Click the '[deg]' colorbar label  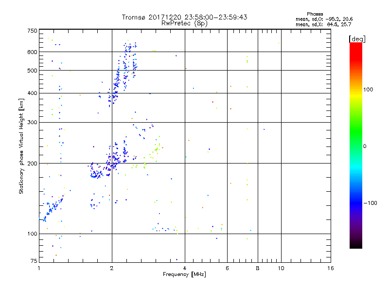(x=357, y=39)
